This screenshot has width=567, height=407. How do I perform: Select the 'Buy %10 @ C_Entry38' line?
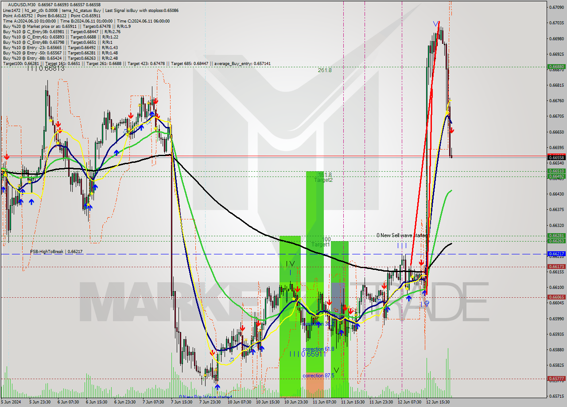tap(62, 31)
